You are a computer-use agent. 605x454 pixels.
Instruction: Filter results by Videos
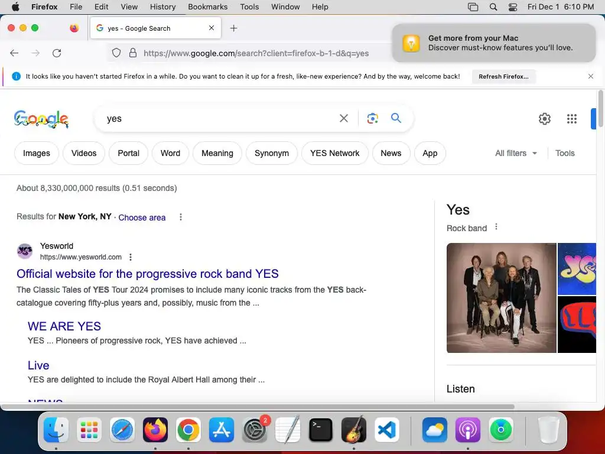point(84,153)
